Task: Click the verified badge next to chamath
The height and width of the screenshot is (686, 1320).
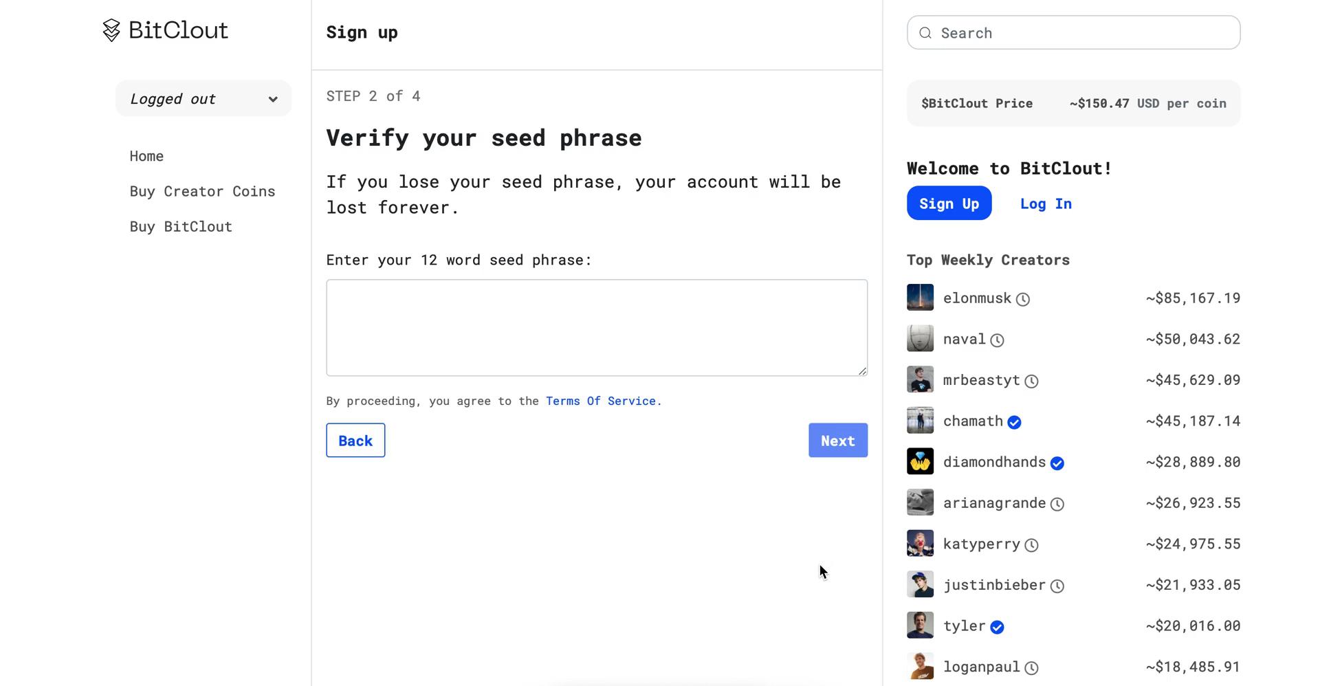Action: (x=1013, y=422)
